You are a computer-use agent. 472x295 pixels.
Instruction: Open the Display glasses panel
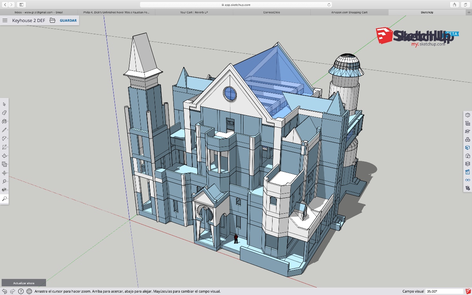(x=468, y=180)
